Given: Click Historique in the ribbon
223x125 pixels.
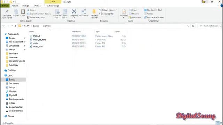Looking at the screenshot, I should 135,17.
